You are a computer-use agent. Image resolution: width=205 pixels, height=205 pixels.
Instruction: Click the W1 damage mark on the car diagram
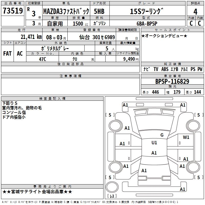point(186,137)
